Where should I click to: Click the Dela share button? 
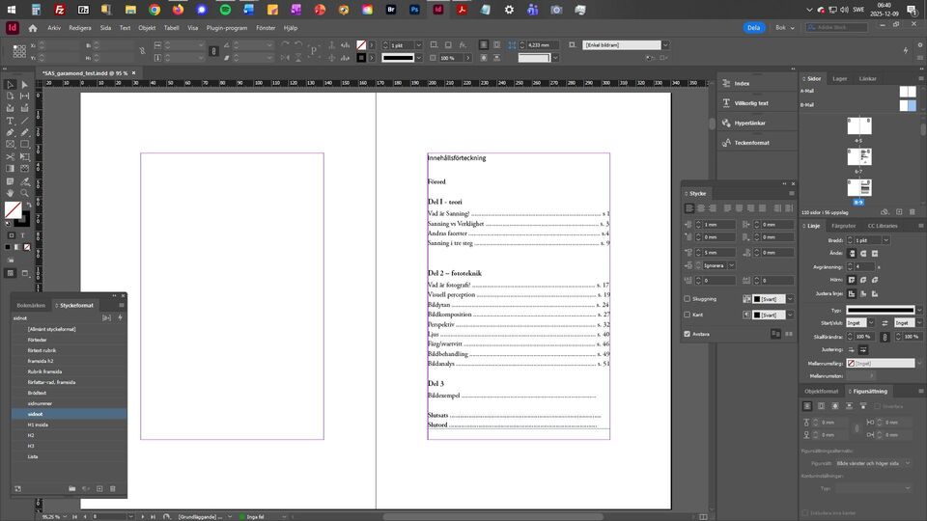(x=754, y=28)
